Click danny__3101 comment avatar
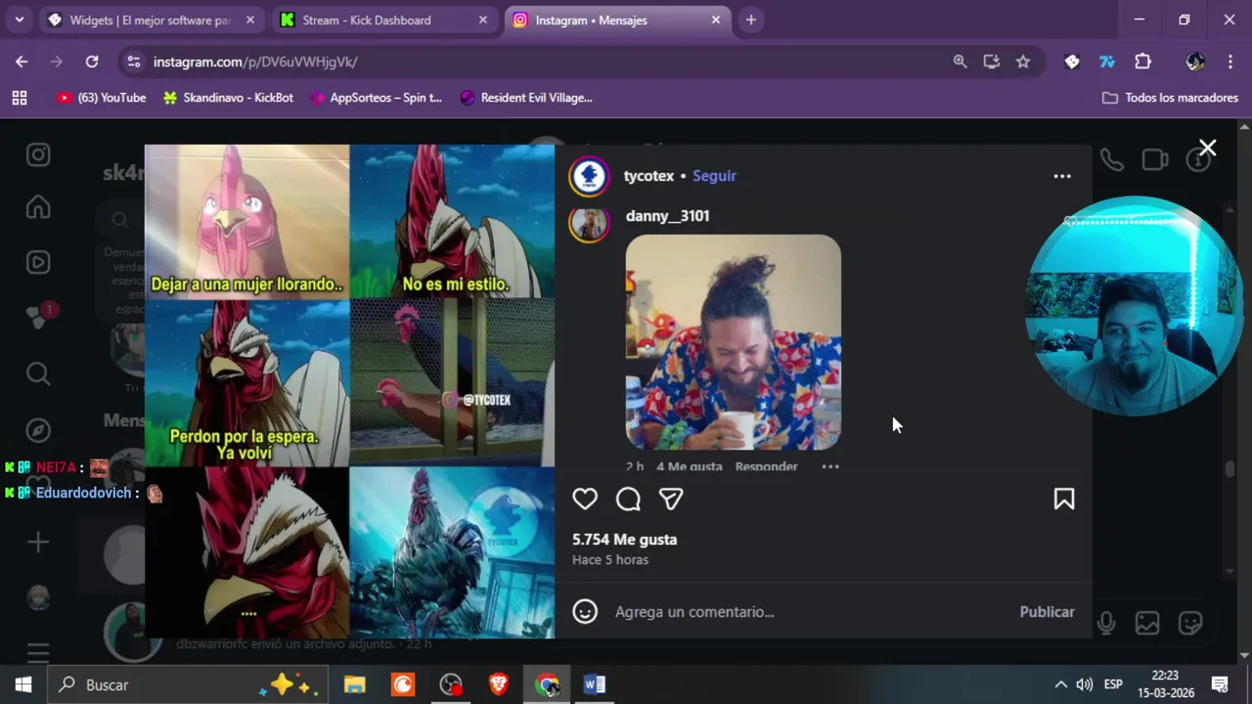This screenshot has width=1252, height=704. click(x=589, y=225)
